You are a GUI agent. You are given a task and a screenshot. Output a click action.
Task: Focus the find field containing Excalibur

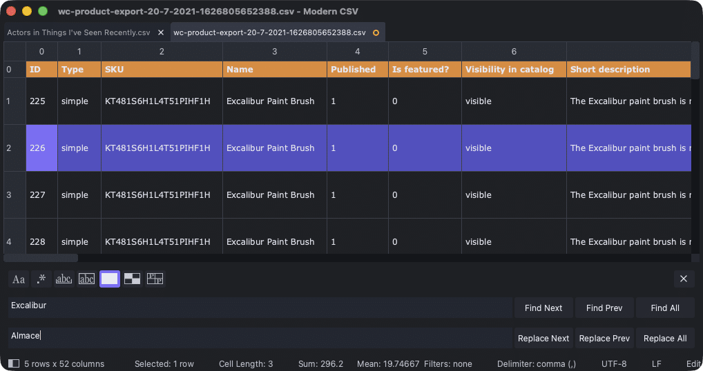click(260, 308)
